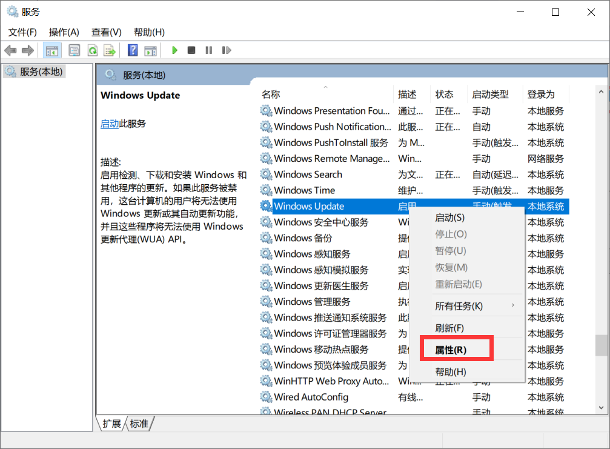Click gear icon next to Windows 移动热点服务

[266, 350]
